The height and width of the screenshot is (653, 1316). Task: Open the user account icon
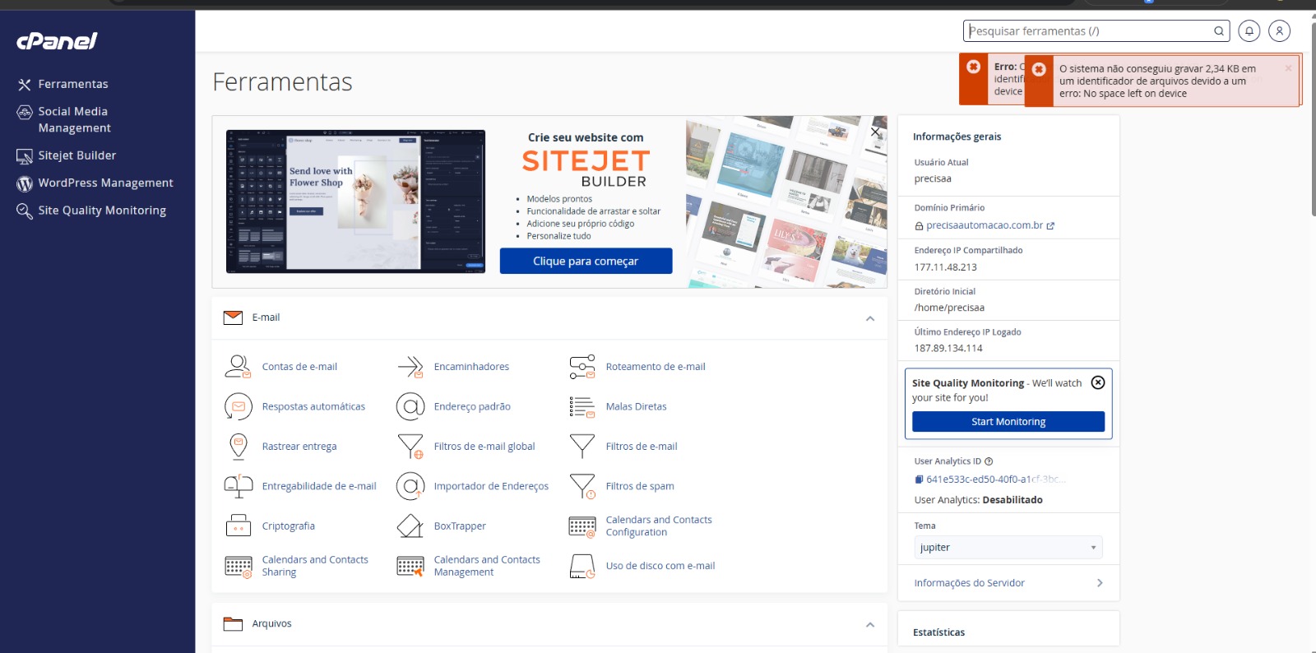(x=1279, y=31)
